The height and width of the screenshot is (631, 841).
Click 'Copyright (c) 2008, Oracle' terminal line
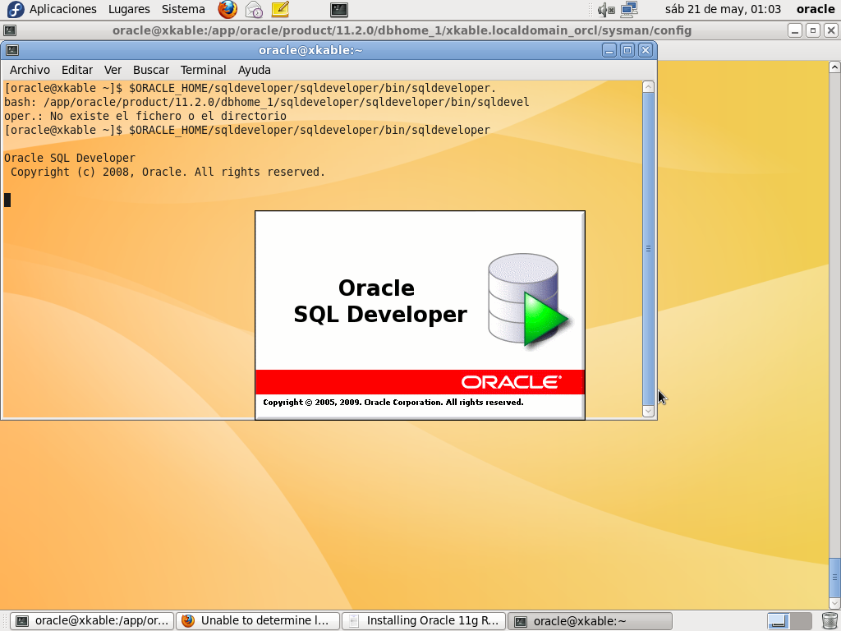tap(168, 172)
